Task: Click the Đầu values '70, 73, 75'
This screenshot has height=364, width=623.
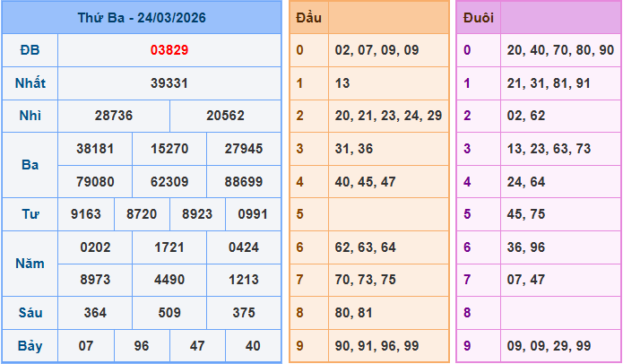Action: (365, 280)
